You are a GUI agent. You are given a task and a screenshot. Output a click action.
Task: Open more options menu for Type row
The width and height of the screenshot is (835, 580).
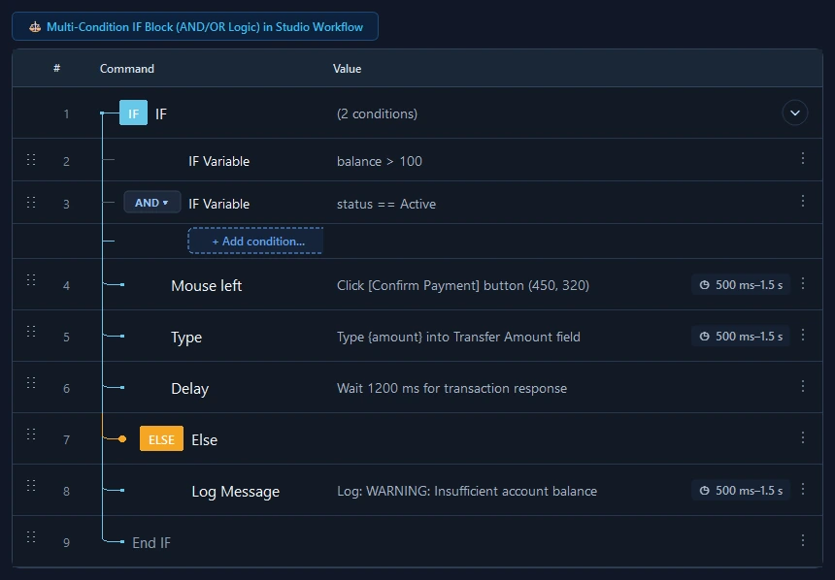tap(803, 336)
